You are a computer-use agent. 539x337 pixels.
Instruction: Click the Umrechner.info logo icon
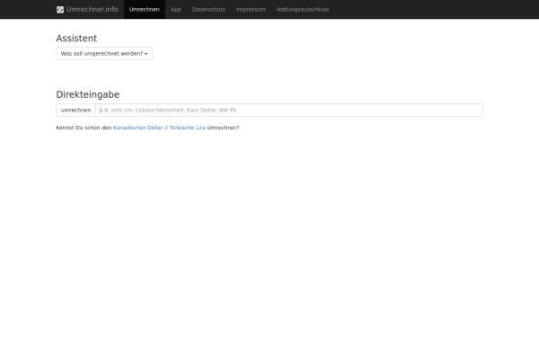[60, 10]
